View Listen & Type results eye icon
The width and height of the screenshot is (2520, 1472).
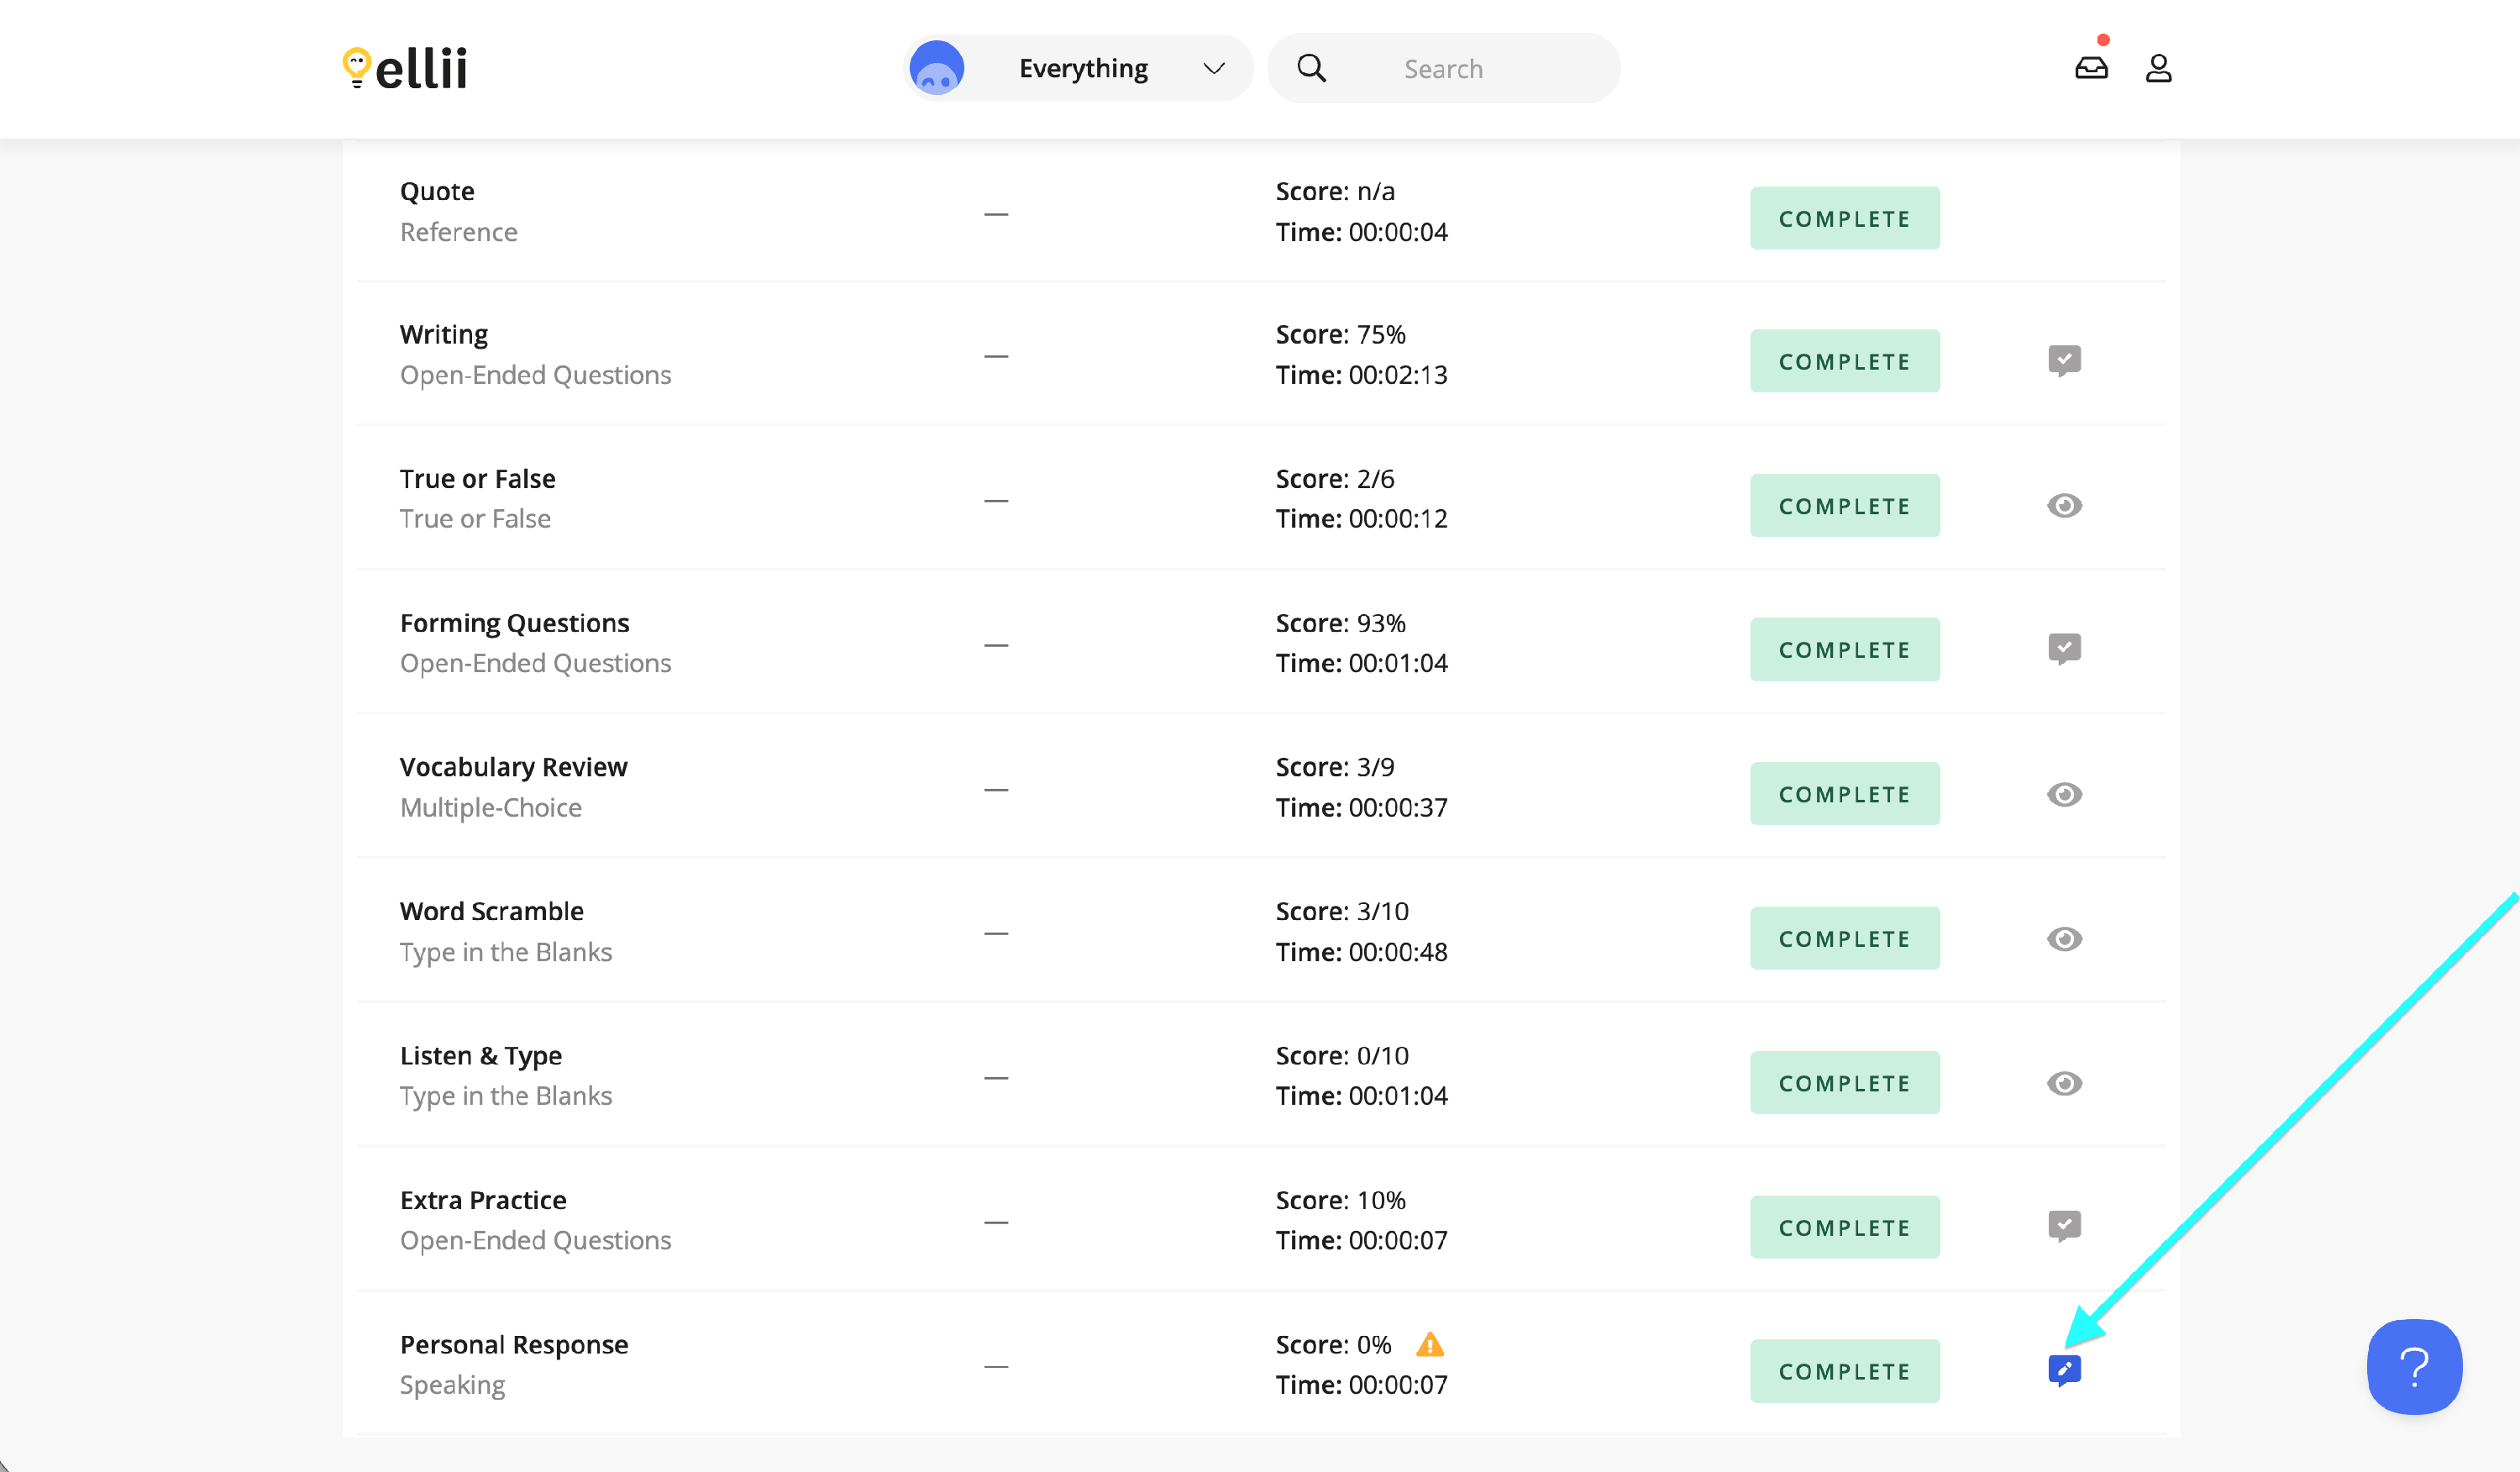pyautogui.click(x=2064, y=1083)
